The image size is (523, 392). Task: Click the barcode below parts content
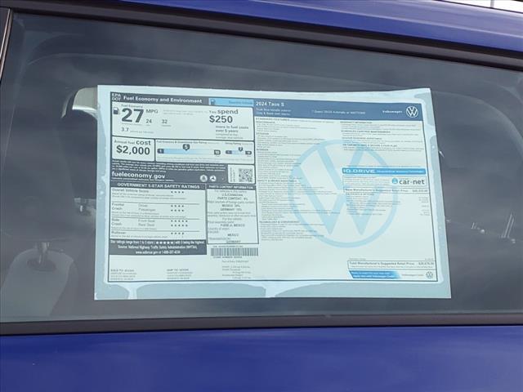click(x=235, y=252)
